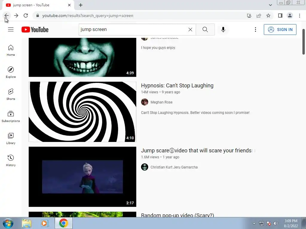Click 'I hope you guys enjoy.' description

[158, 47]
